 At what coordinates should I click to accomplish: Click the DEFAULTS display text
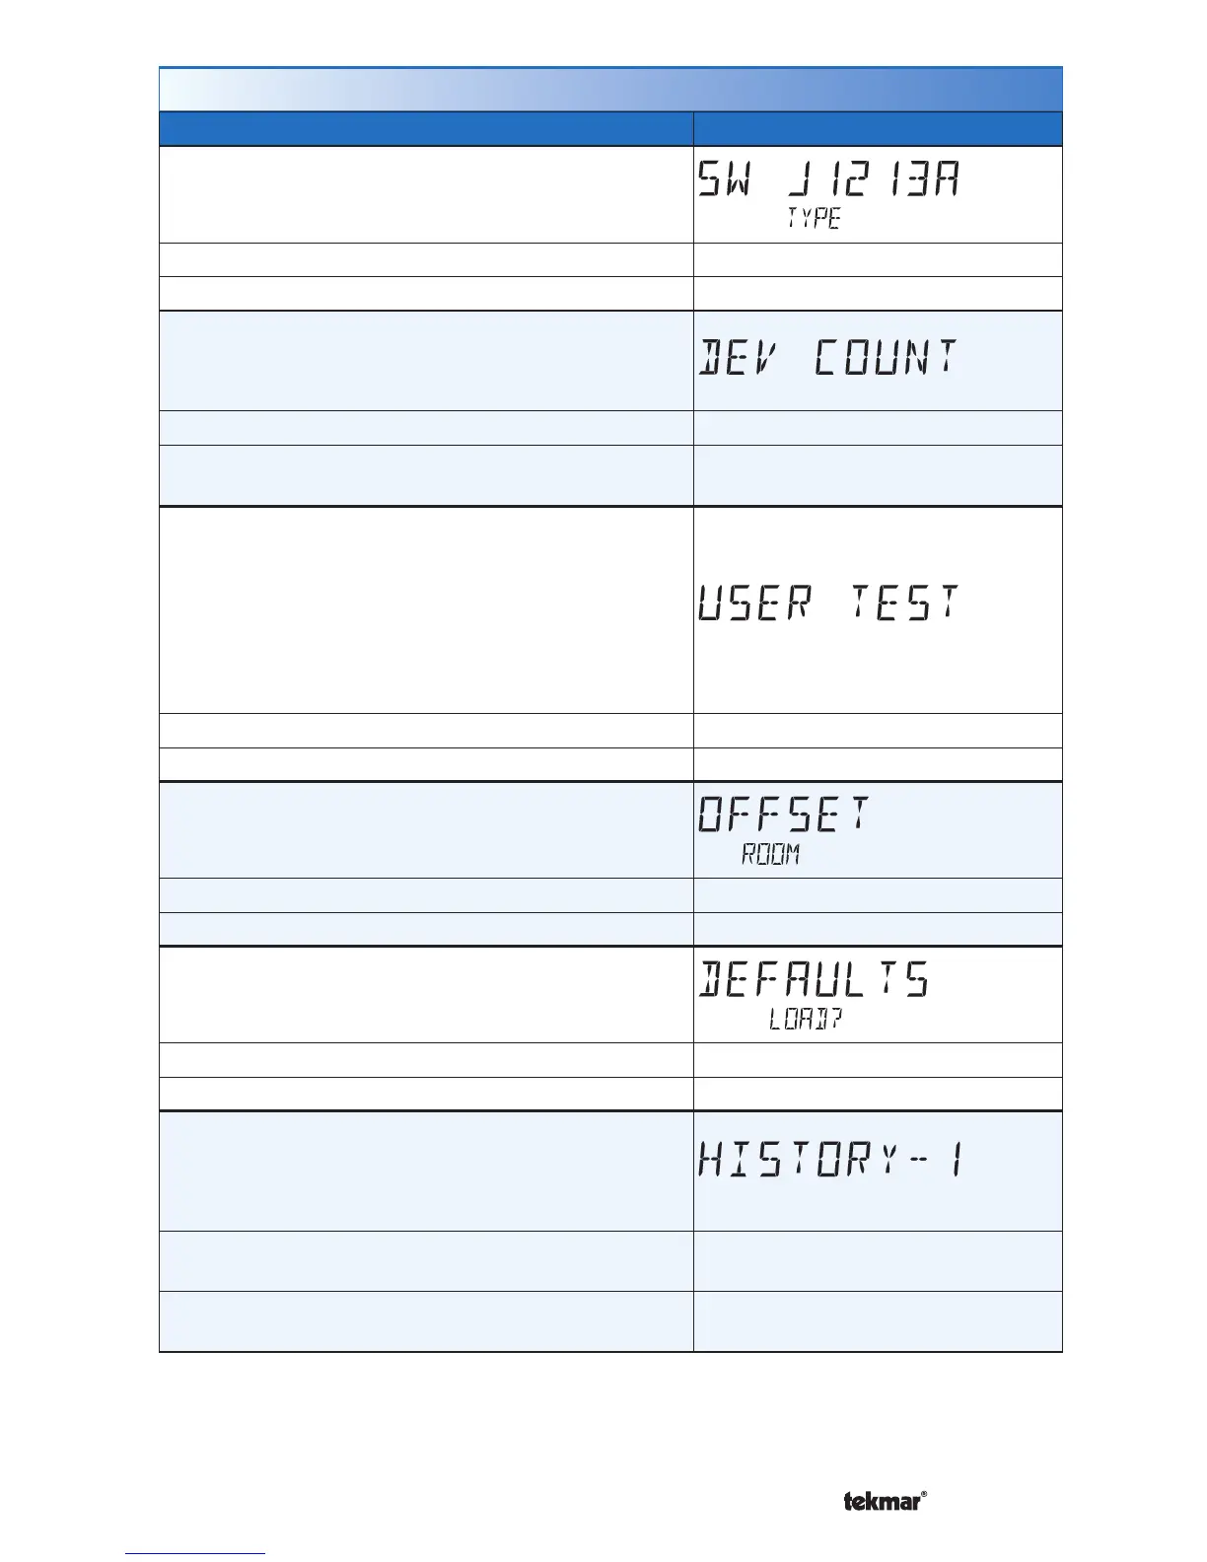point(815,980)
